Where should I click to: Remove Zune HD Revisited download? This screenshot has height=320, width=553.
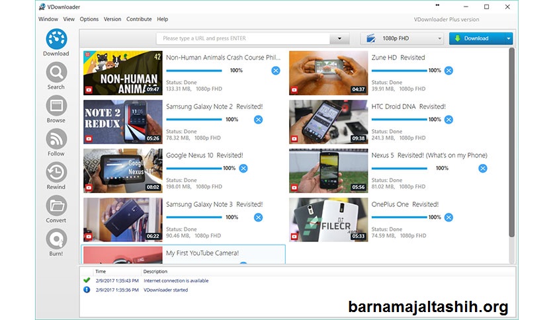(x=448, y=71)
